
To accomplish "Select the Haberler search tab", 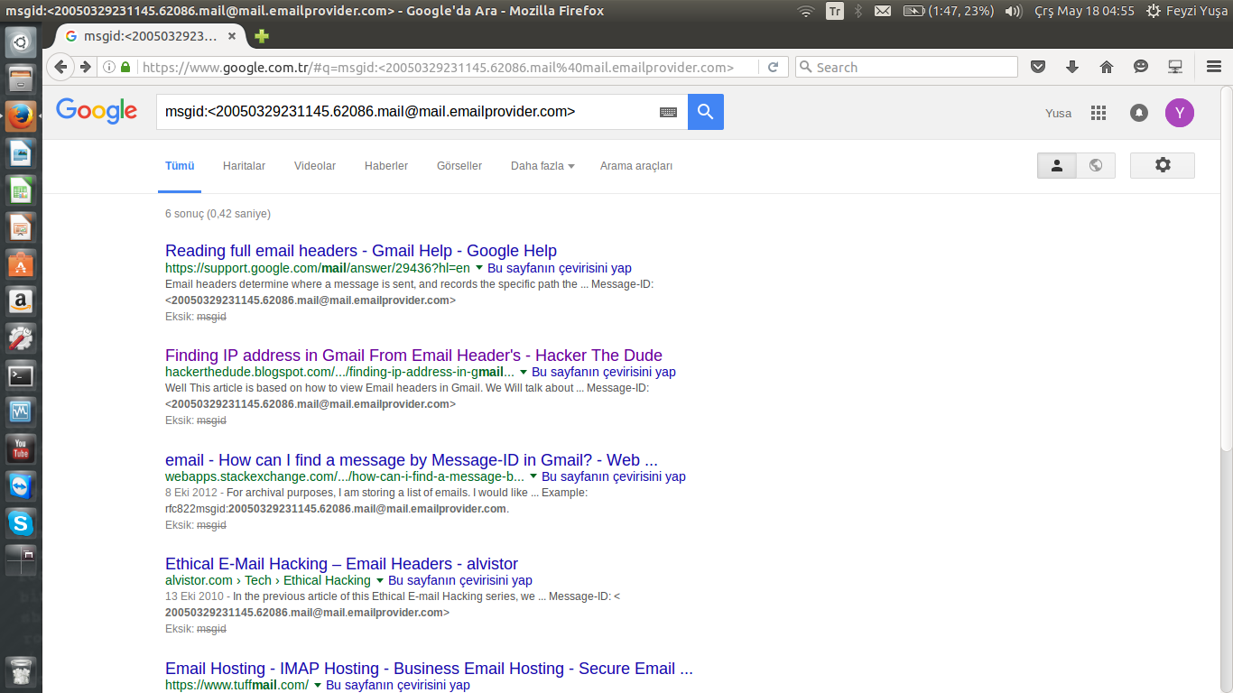I will pyautogui.click(x=386, y=166).
